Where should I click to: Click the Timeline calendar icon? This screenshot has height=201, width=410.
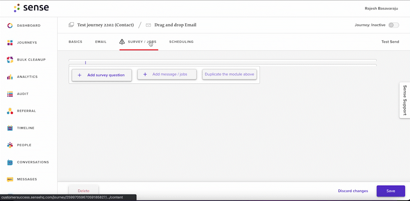(10, 128)
